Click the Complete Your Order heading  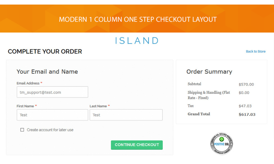click(45, 52)
